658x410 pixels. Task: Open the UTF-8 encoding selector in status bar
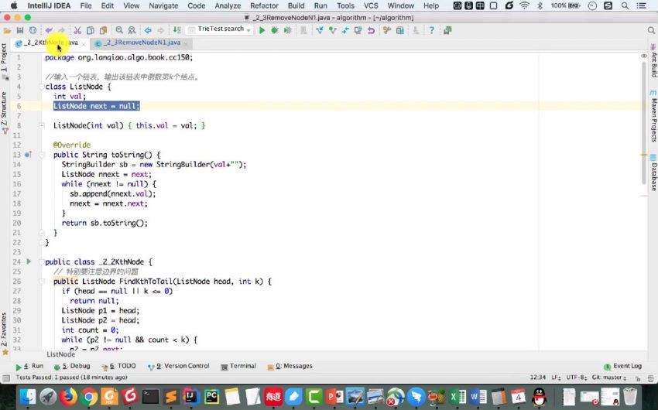[577, 377]
